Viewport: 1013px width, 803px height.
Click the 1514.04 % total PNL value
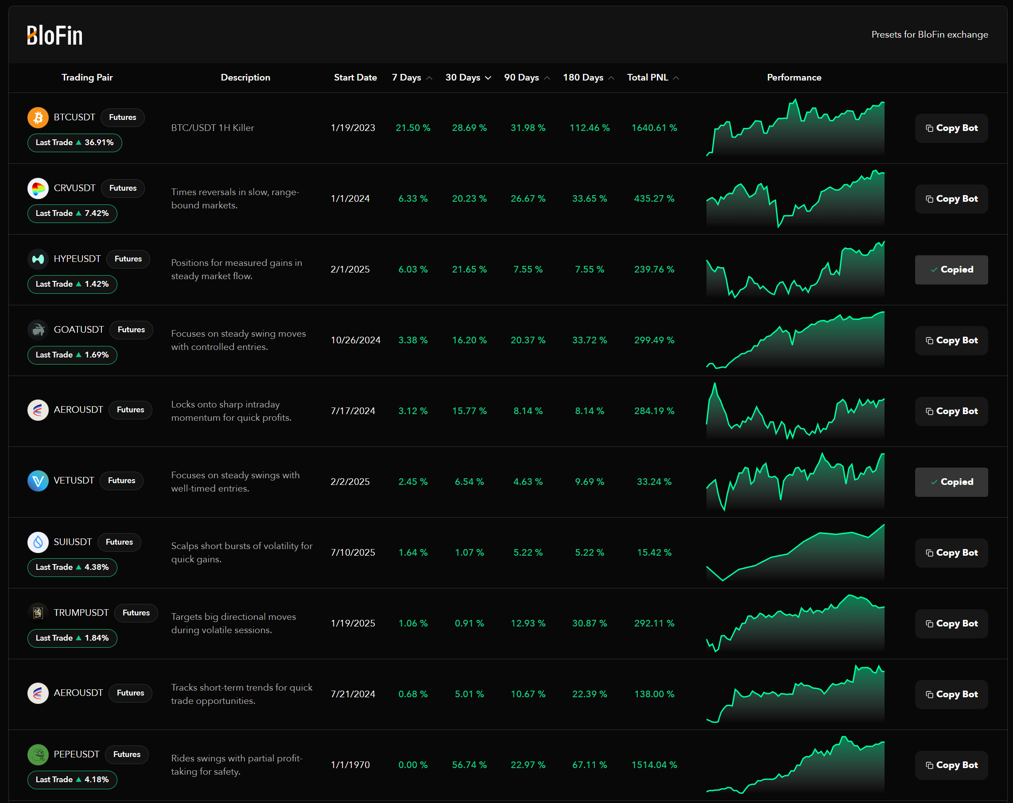pyautogui.click(x=654, y=765)
